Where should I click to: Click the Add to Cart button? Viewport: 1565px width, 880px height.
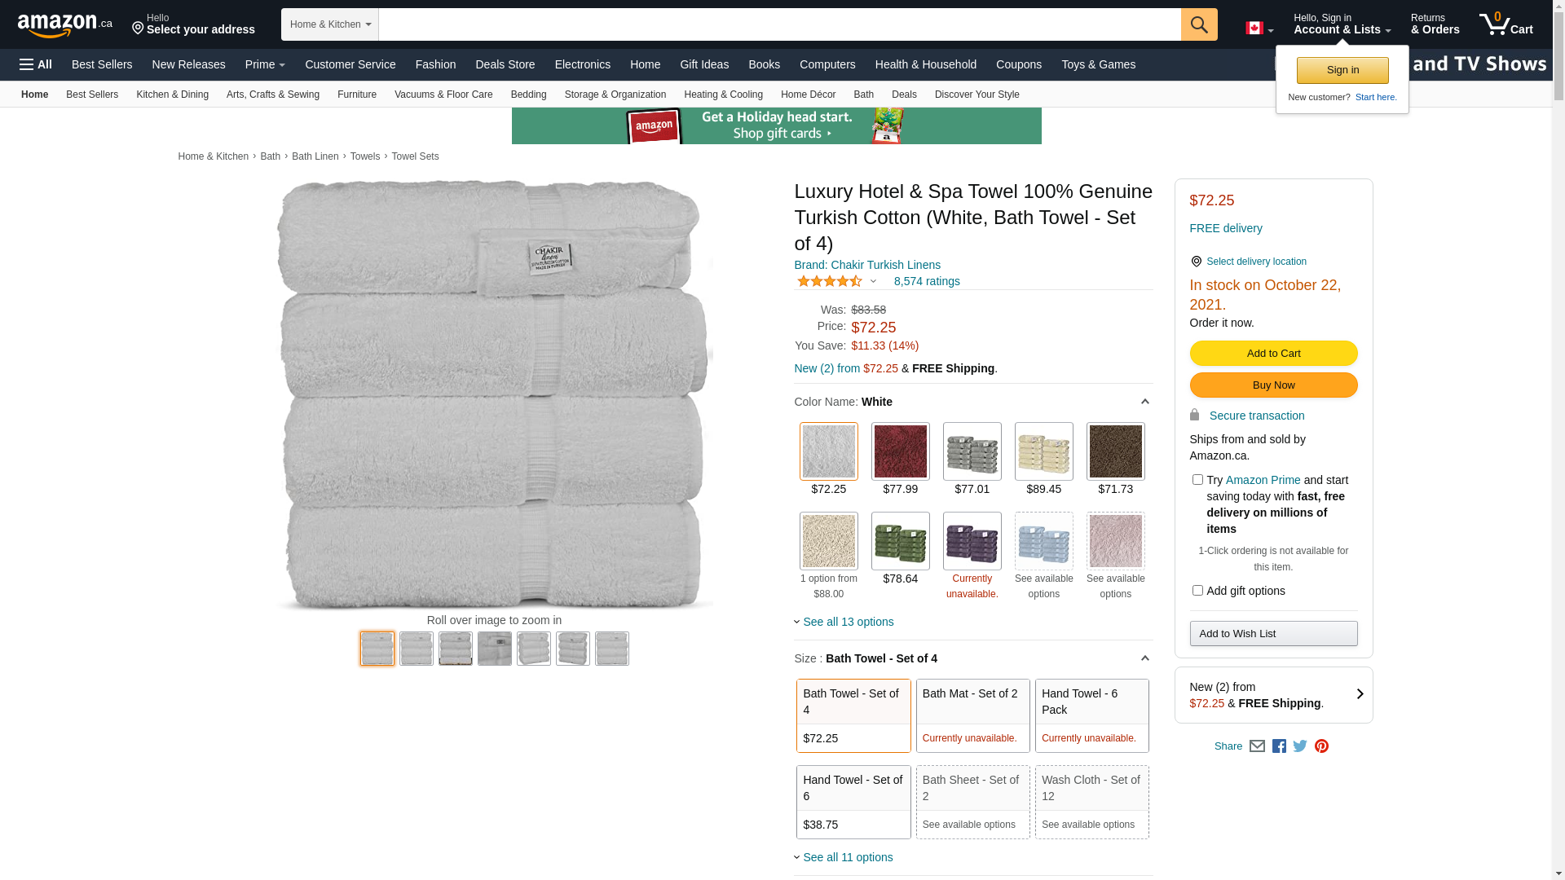(1273, 354)
